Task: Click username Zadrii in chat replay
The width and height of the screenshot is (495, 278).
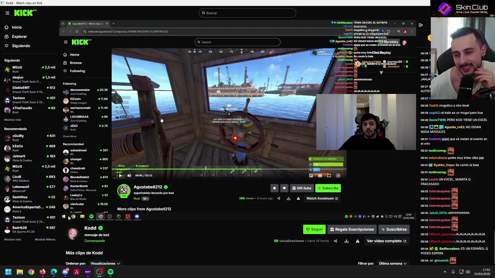Action: [x=433, y=105]
